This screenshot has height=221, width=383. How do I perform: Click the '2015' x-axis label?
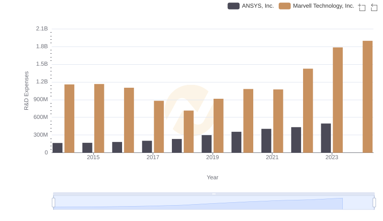(x=93, y=157)
